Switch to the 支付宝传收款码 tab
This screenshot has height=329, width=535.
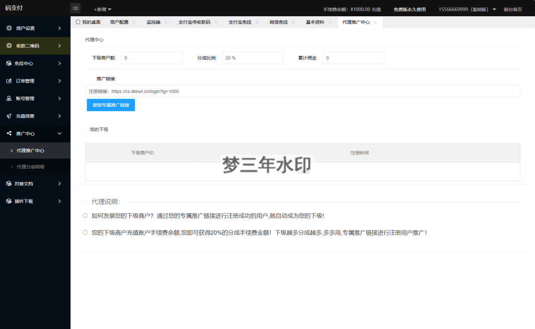point(194,22)
